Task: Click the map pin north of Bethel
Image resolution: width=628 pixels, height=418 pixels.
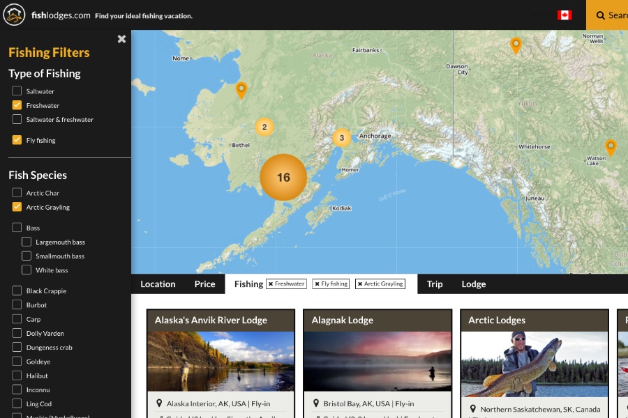Action: point(241,91)
